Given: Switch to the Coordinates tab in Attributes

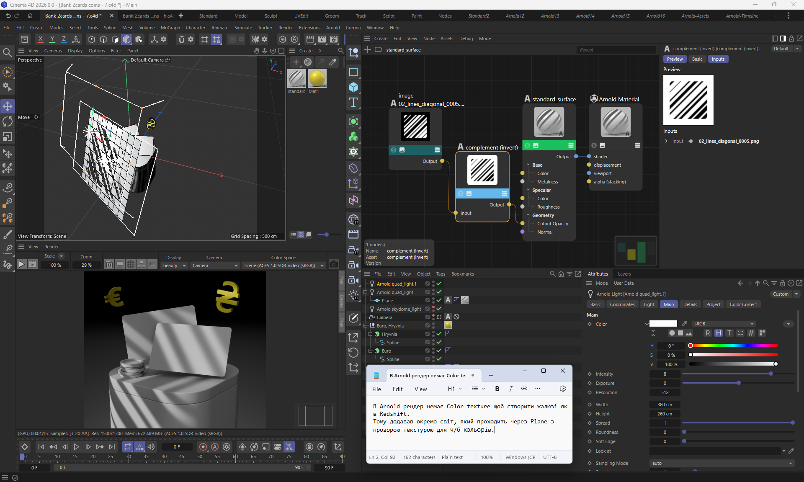Looking at the screenshot, I should (x=622, y=304).
